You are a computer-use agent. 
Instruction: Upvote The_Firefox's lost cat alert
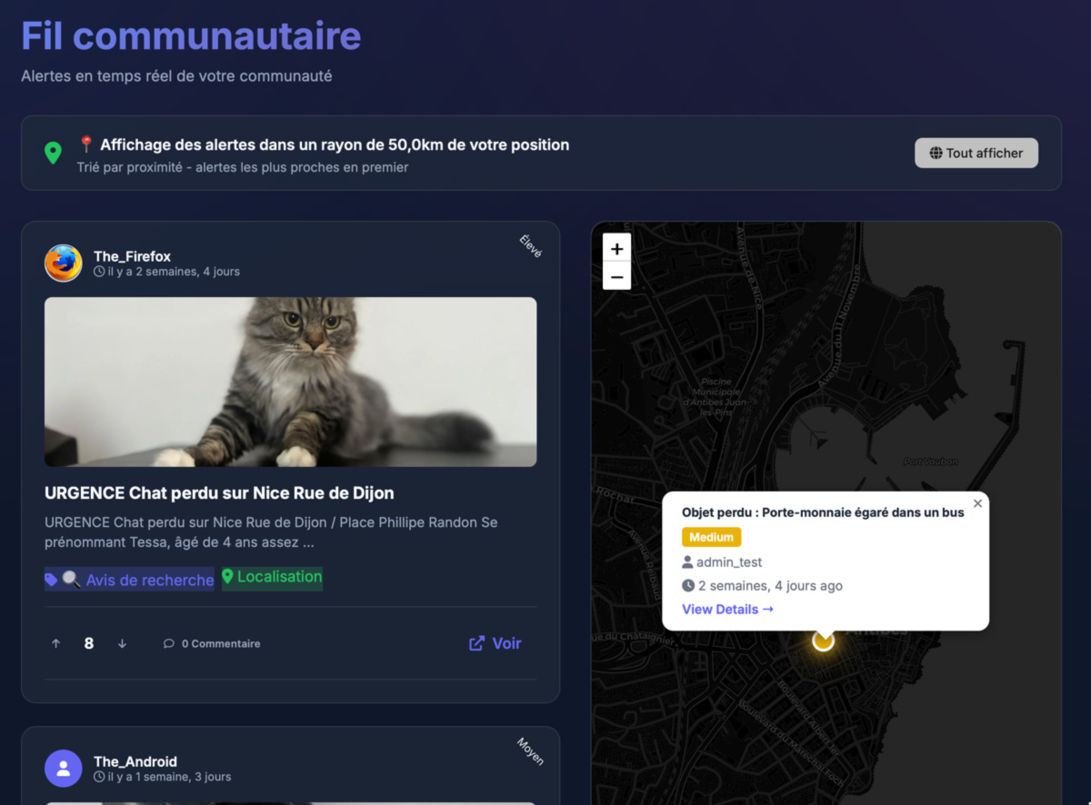55,642
